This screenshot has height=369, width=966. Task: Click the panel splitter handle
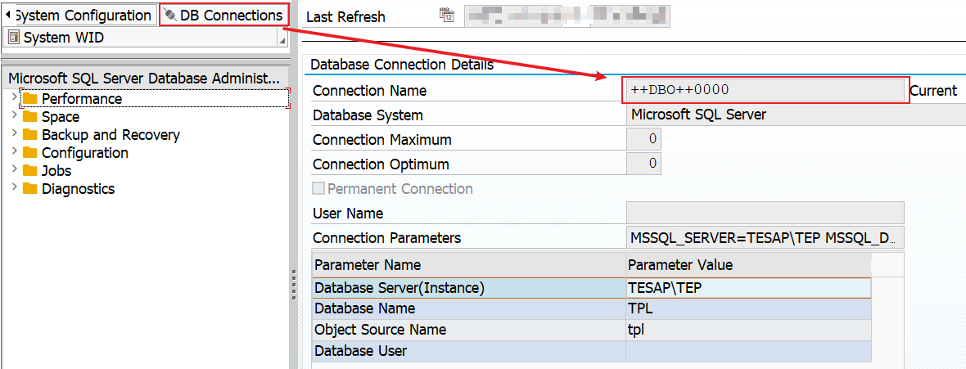pyautogui.click(x=293, y=286)
